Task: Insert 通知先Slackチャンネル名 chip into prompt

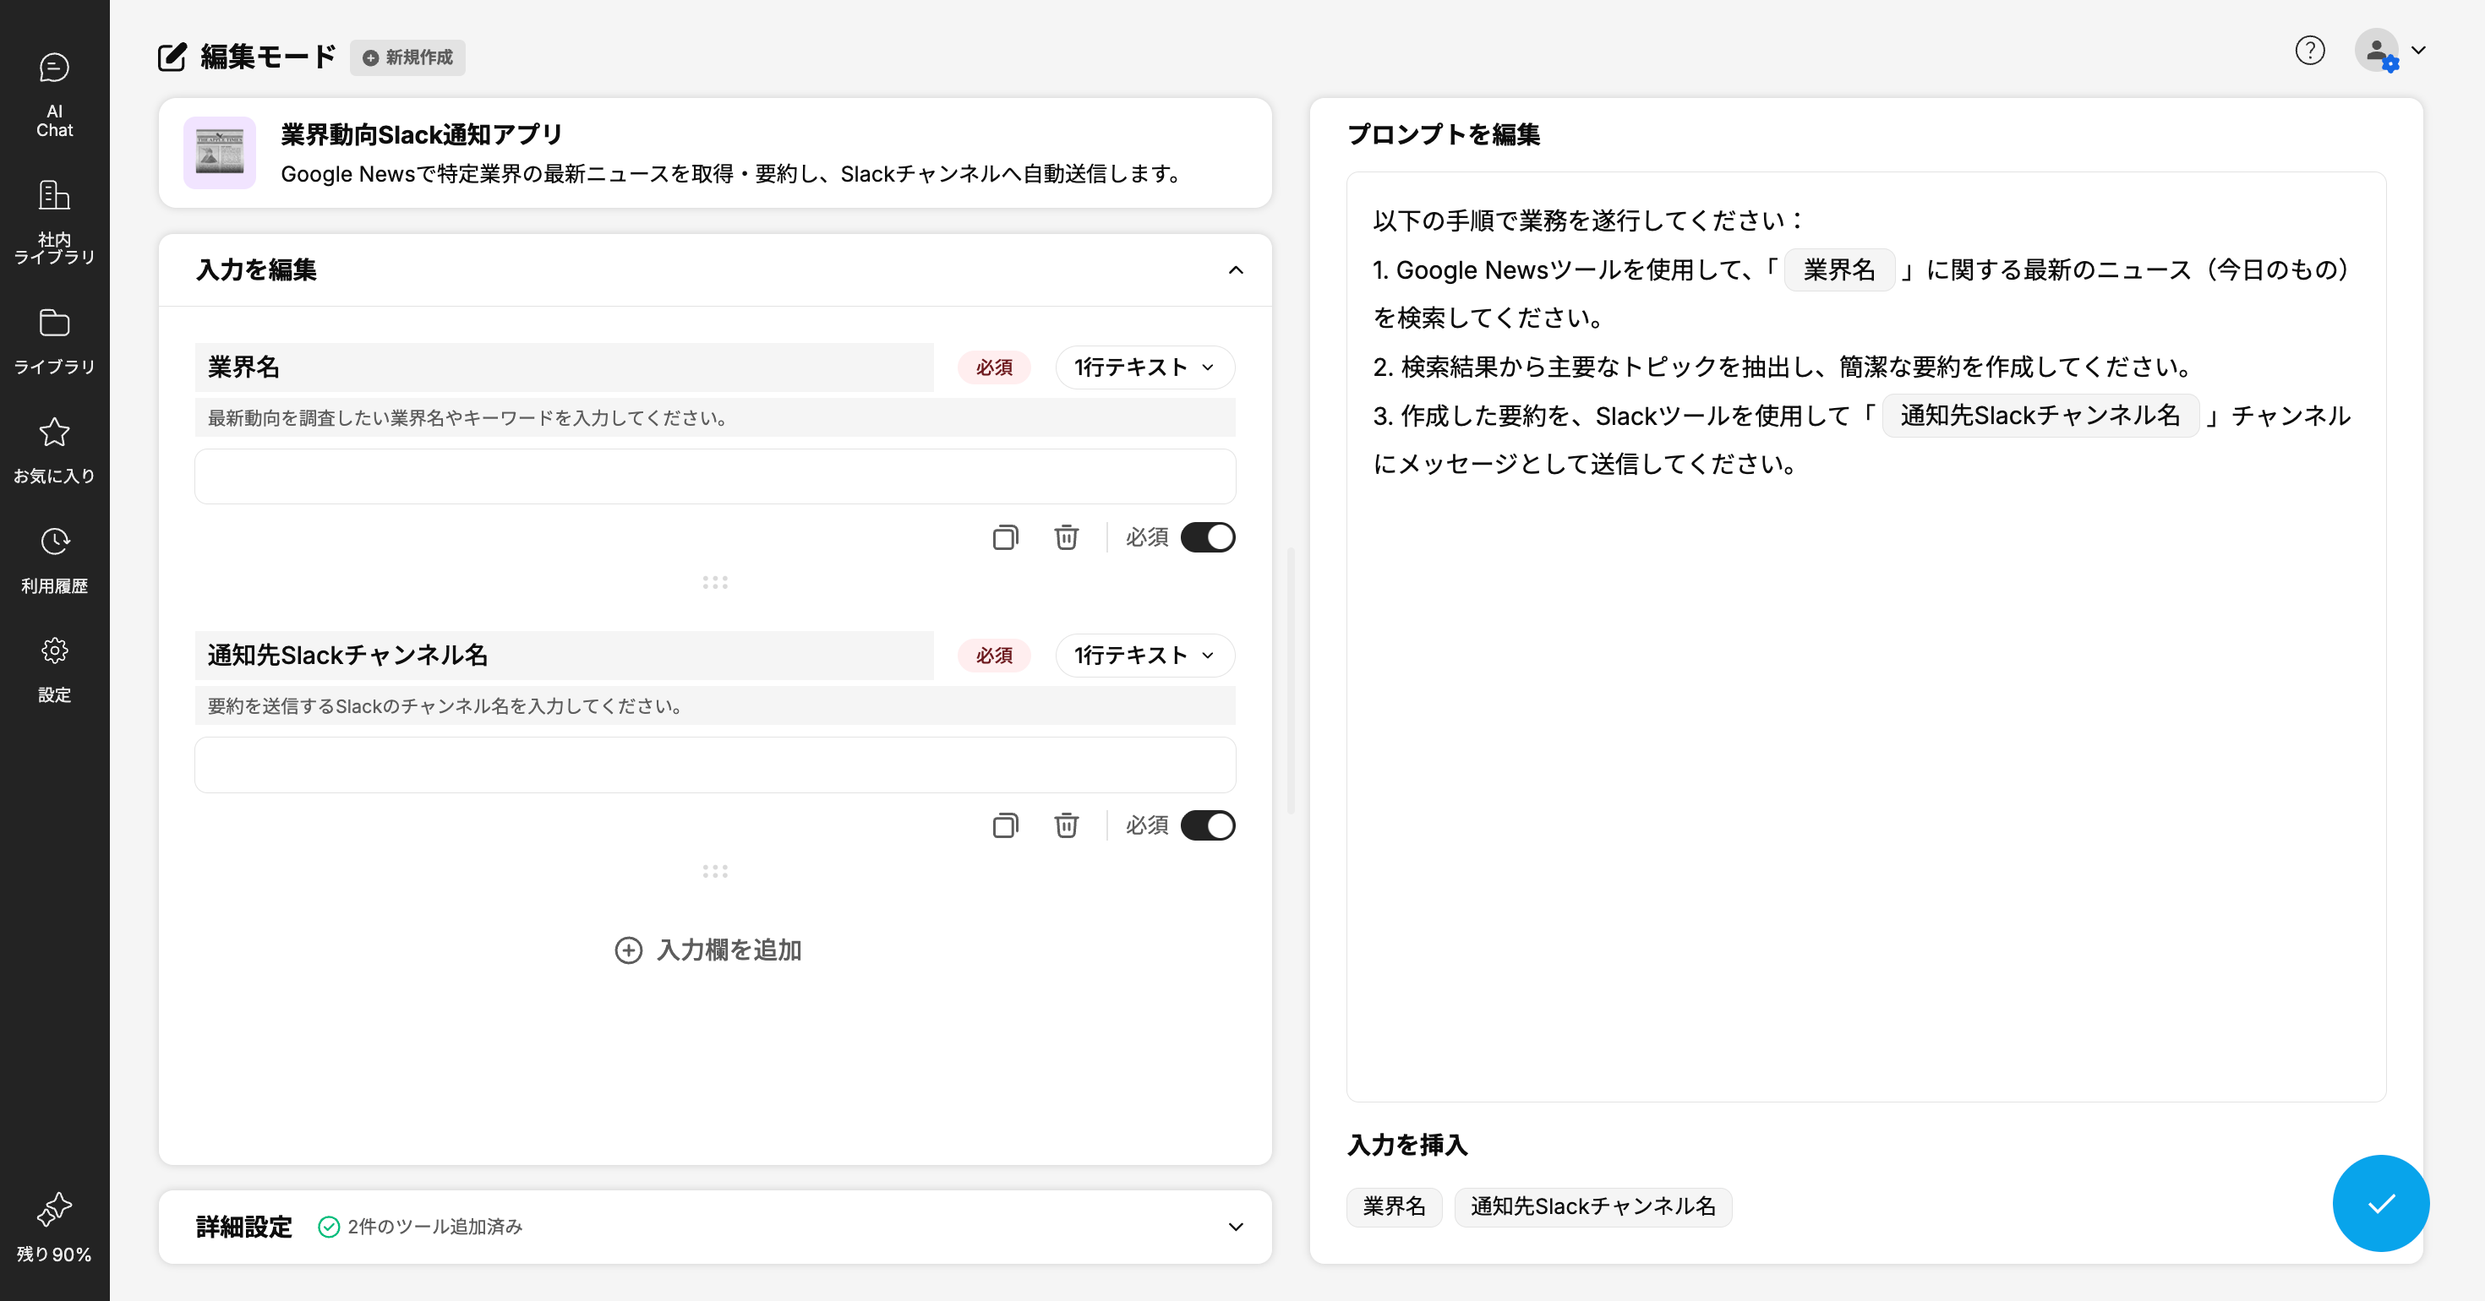Action: pyautogui.click(x=1592, y=1206)
